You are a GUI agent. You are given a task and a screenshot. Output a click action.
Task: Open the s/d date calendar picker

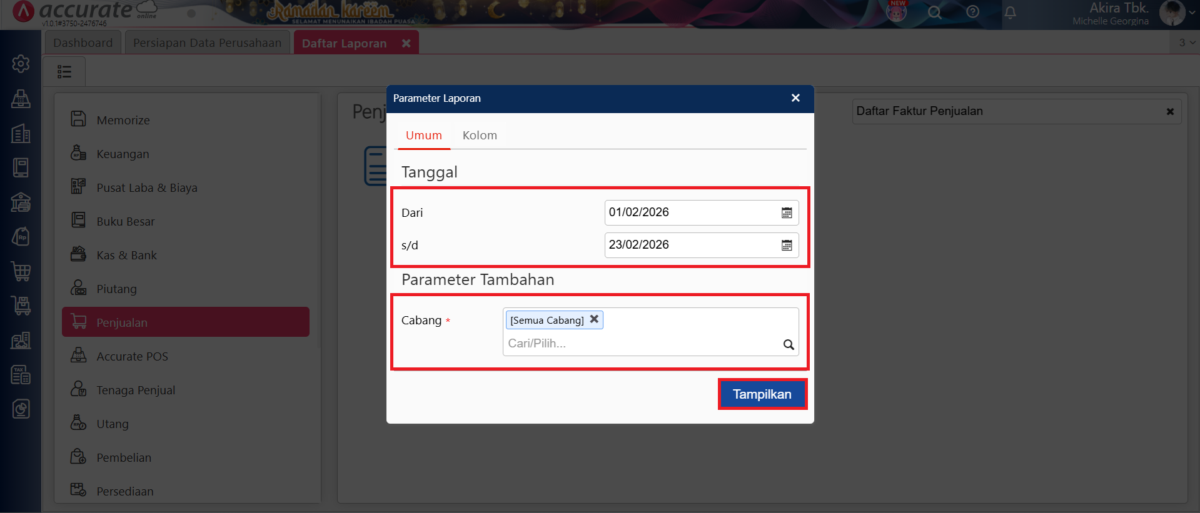pyautogui.click(x=787, y=246)
